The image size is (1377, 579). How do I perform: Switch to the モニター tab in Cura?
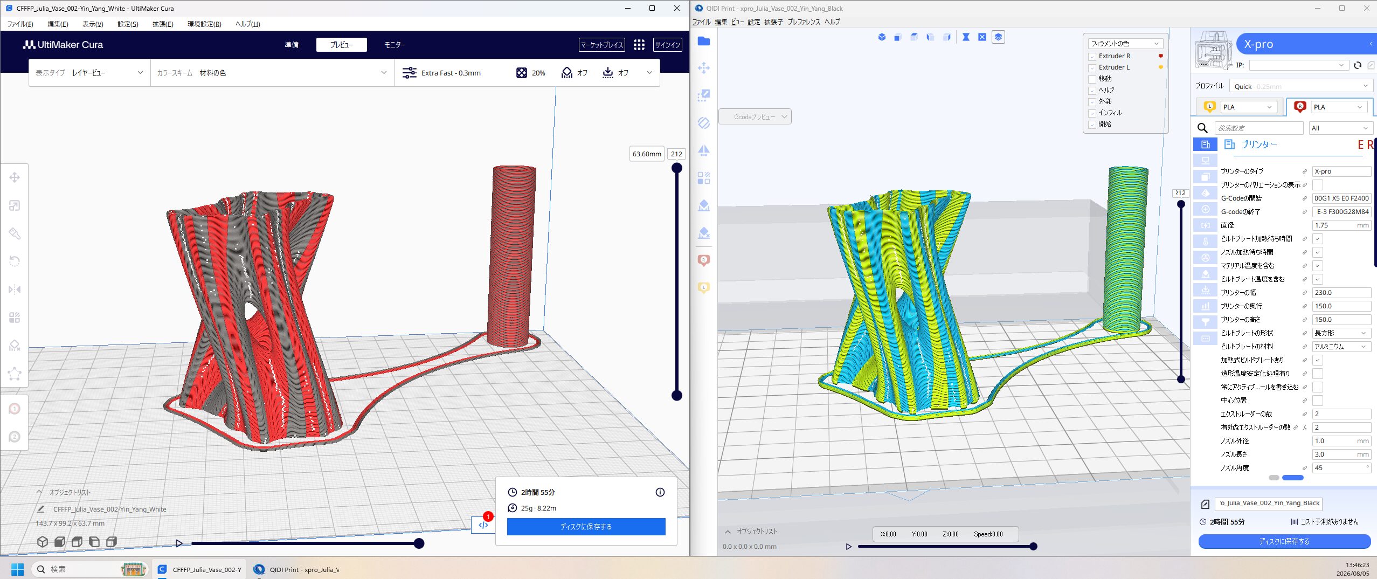pos(395,45)
